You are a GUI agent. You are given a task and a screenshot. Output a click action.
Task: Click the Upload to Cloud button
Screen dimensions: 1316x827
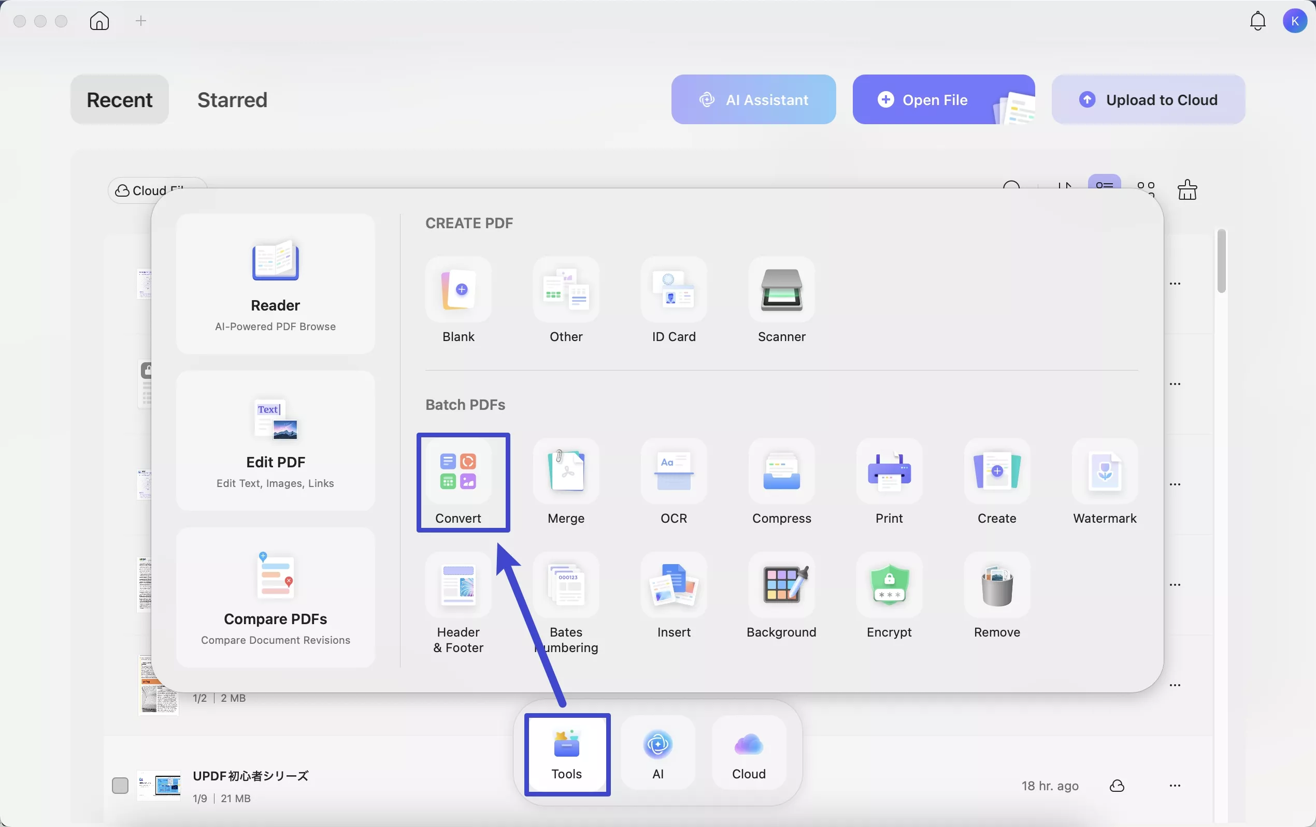pyautogui.click(x=1148, y=100)
